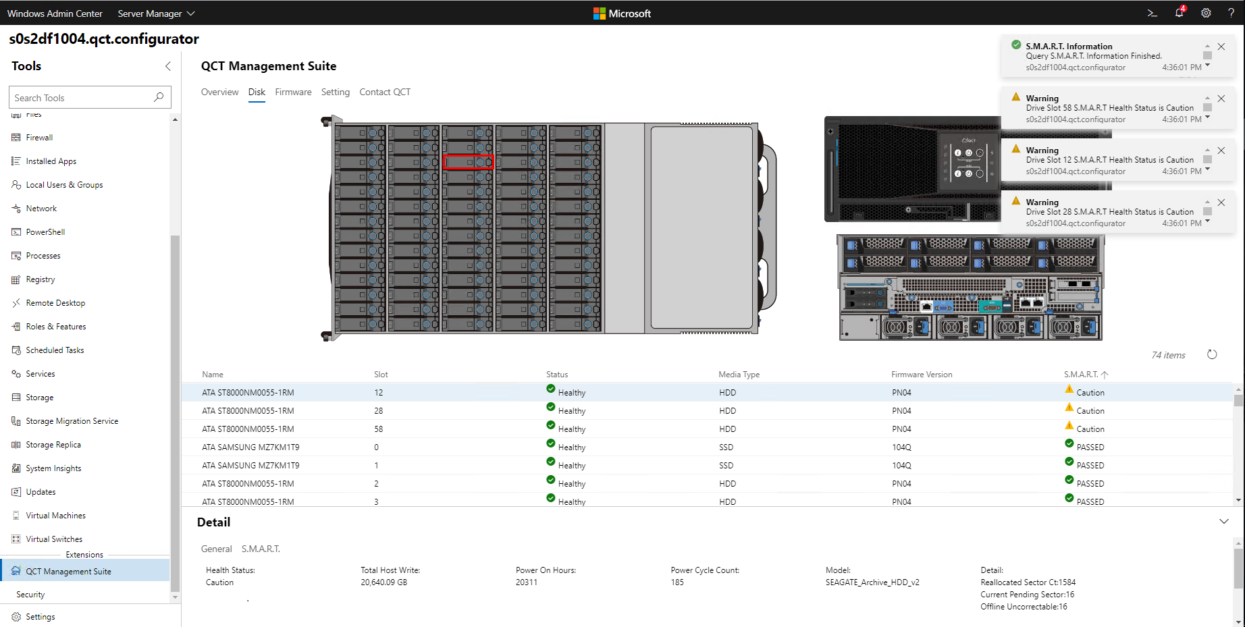Screen dimensions: 1245x627
Task: Switch to the Setting tab
Action: (336, 92)
